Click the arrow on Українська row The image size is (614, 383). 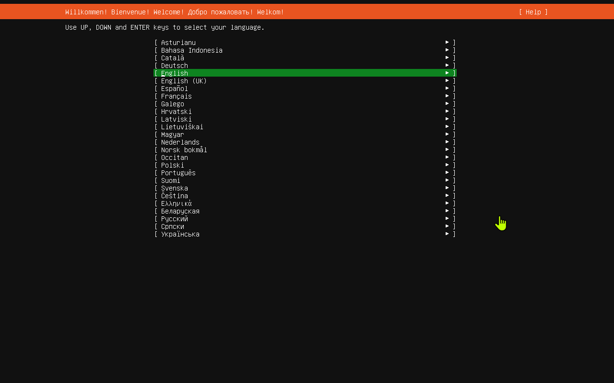tap(447, 234)
